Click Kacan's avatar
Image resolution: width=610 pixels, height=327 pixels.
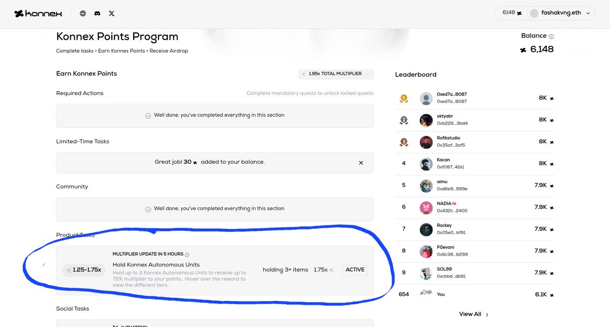426,164
